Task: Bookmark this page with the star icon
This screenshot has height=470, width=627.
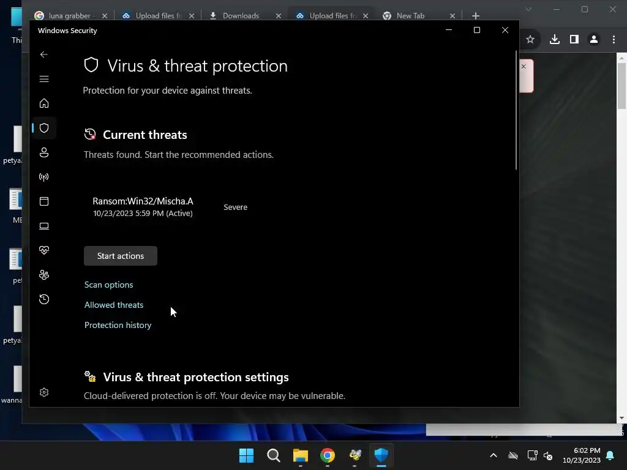Action: [530, 39]
